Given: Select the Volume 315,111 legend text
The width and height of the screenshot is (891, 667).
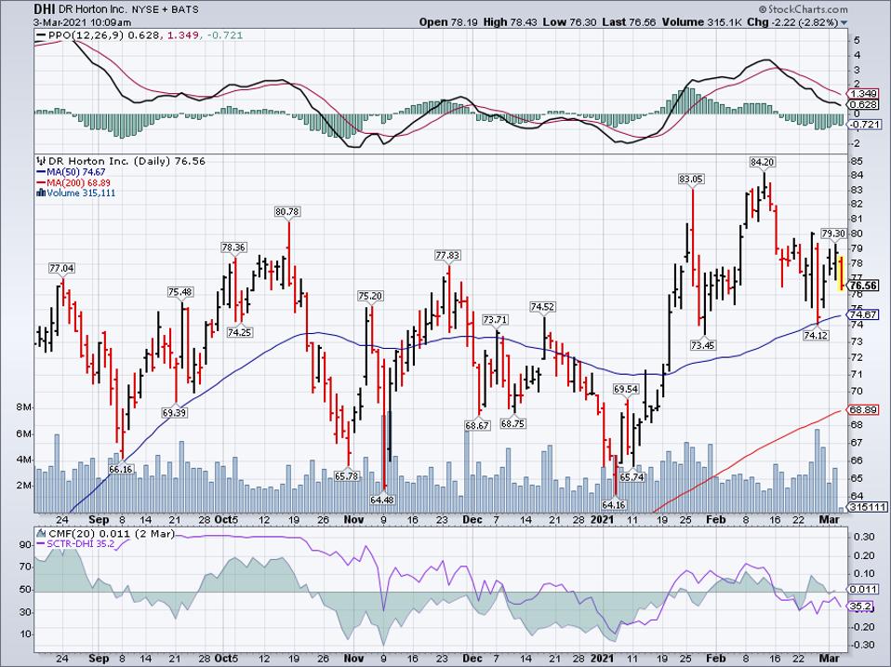Looking at the screenshot, I should [81, 193].
